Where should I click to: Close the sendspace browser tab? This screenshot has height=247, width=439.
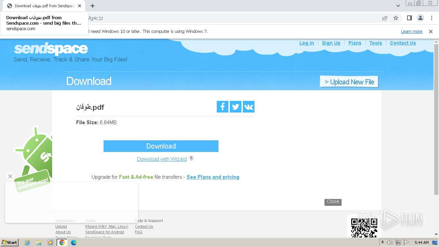[x=80, y=6]
